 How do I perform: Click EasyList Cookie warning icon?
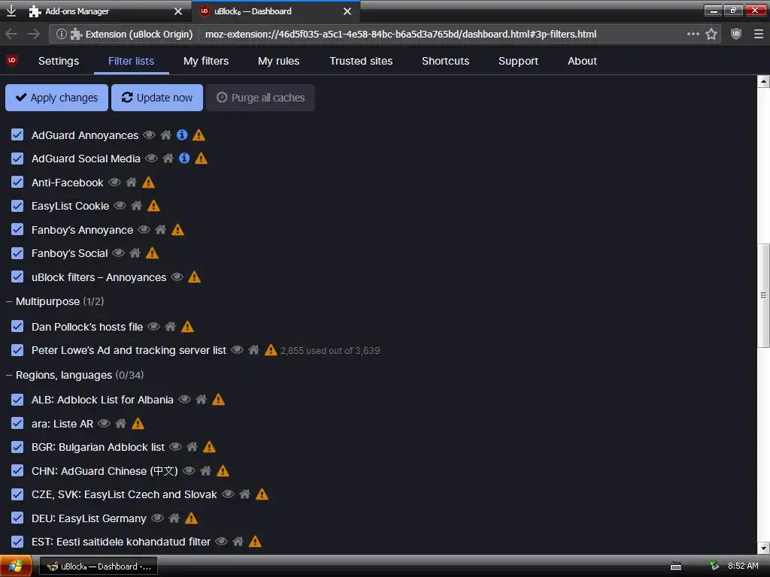point(153,206)
